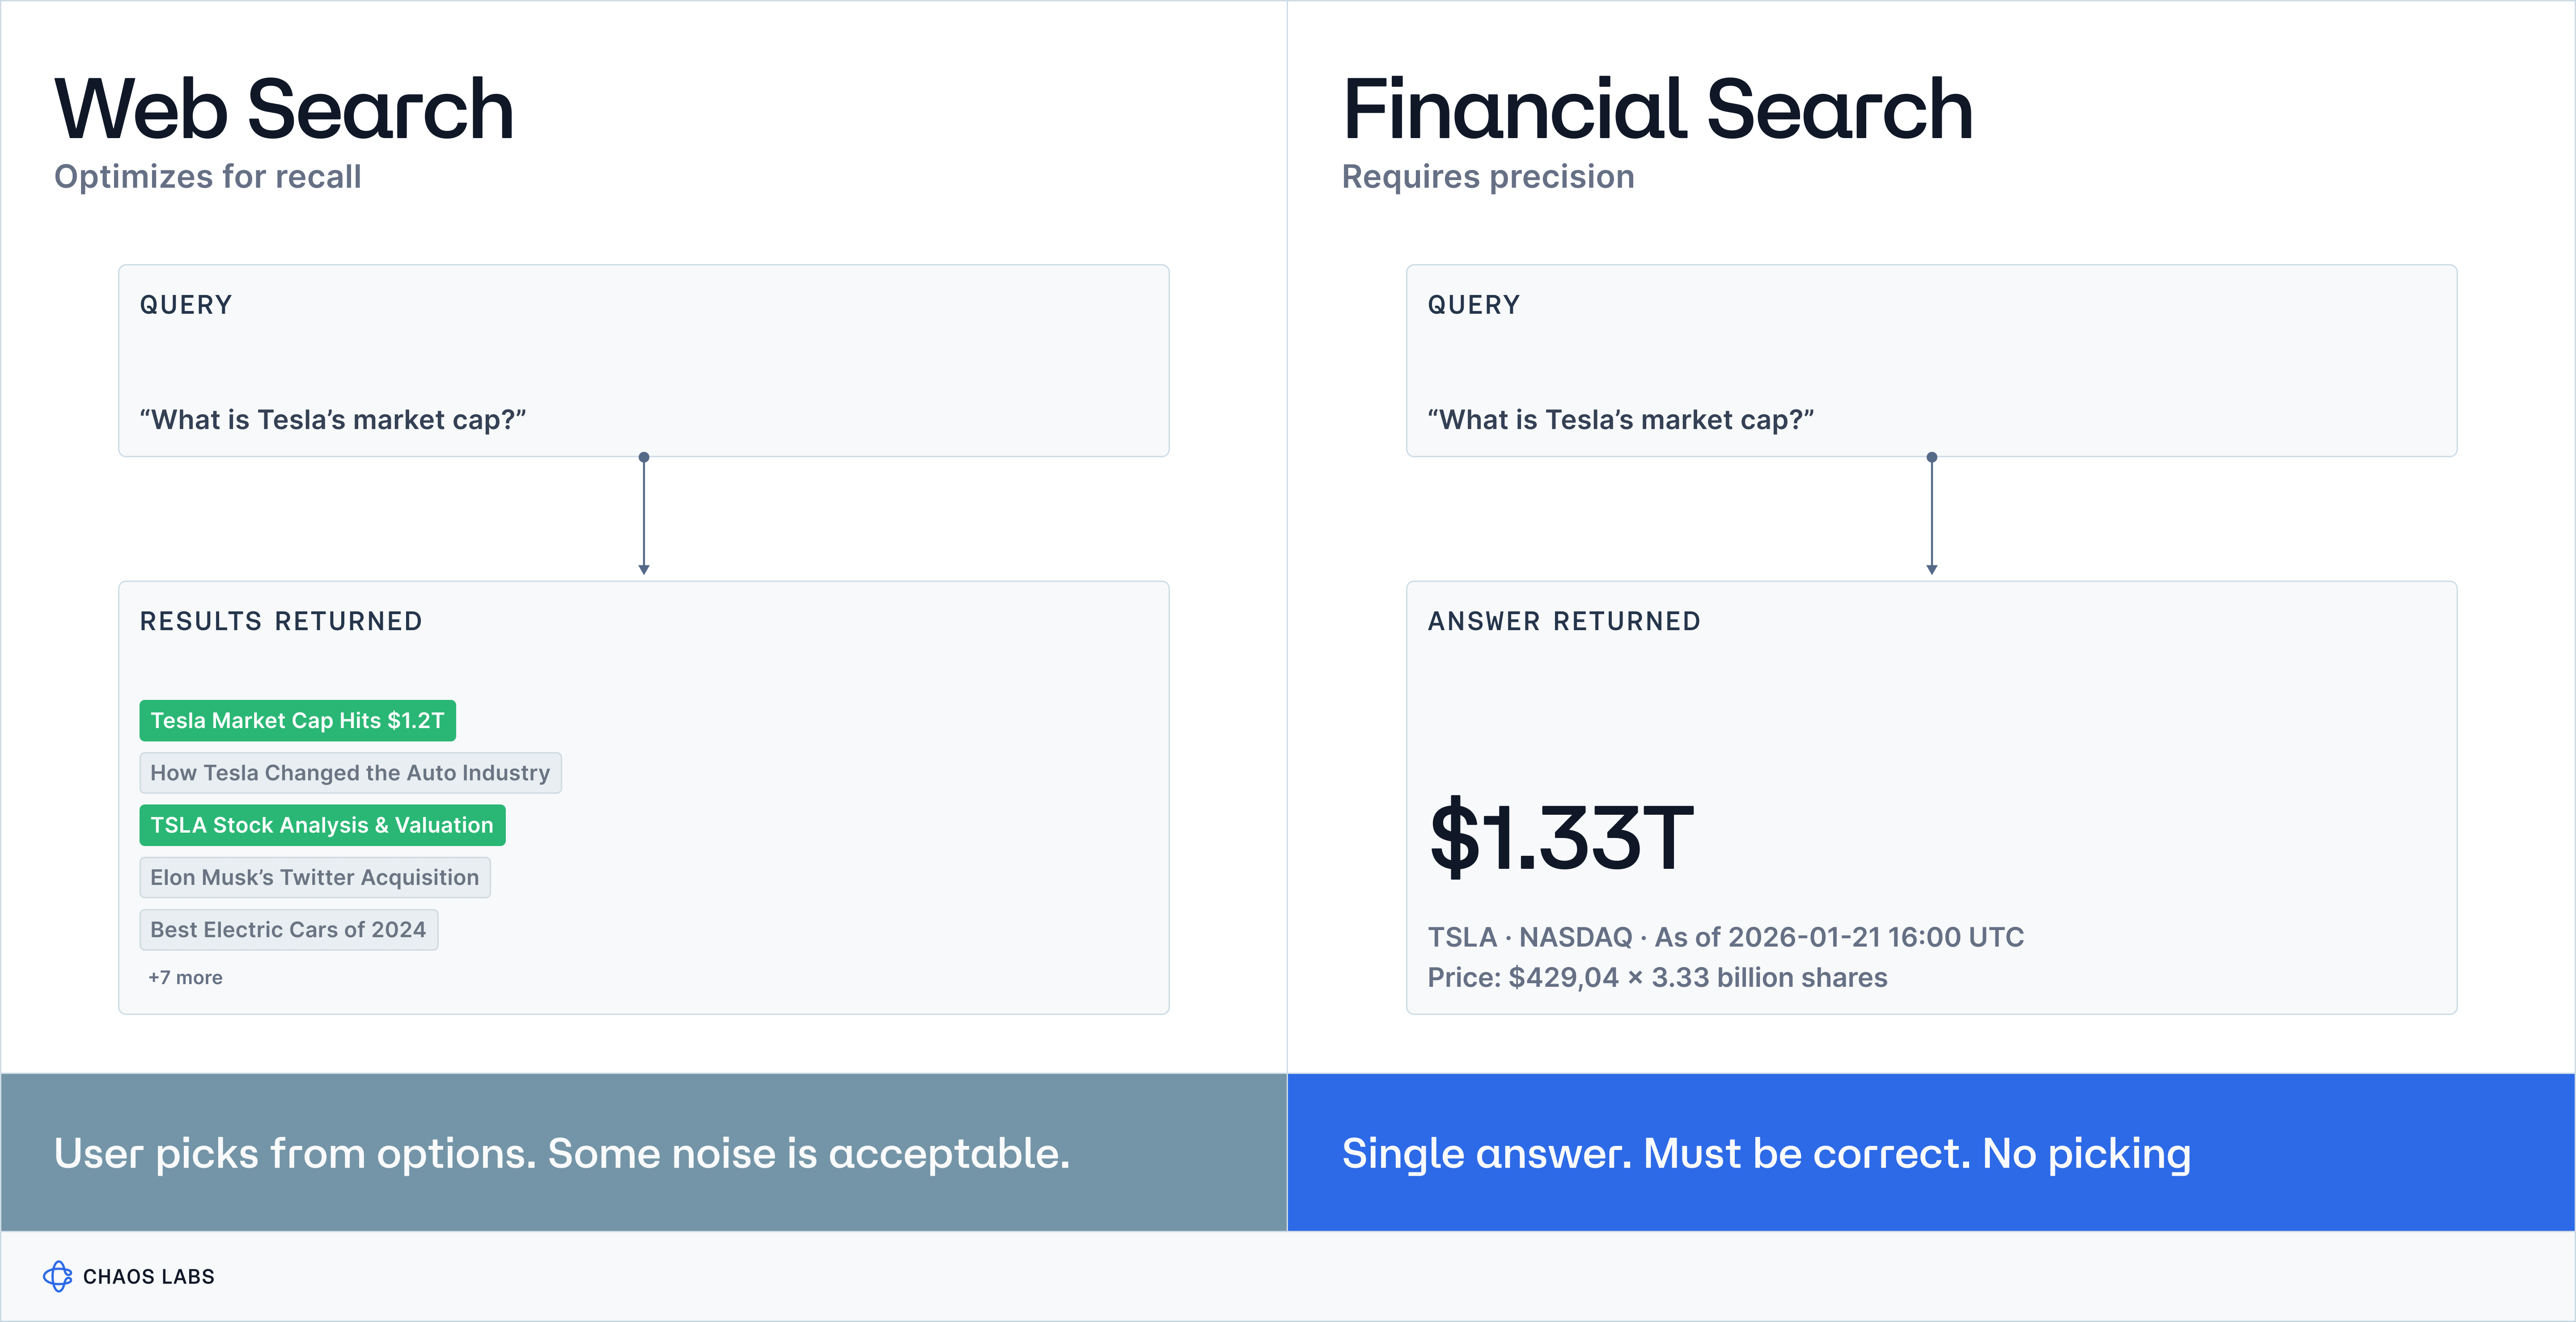Screen dimensions: 2576x1322
Task: Click the arrow under the Financial Search query
Action: (1931, 514)
